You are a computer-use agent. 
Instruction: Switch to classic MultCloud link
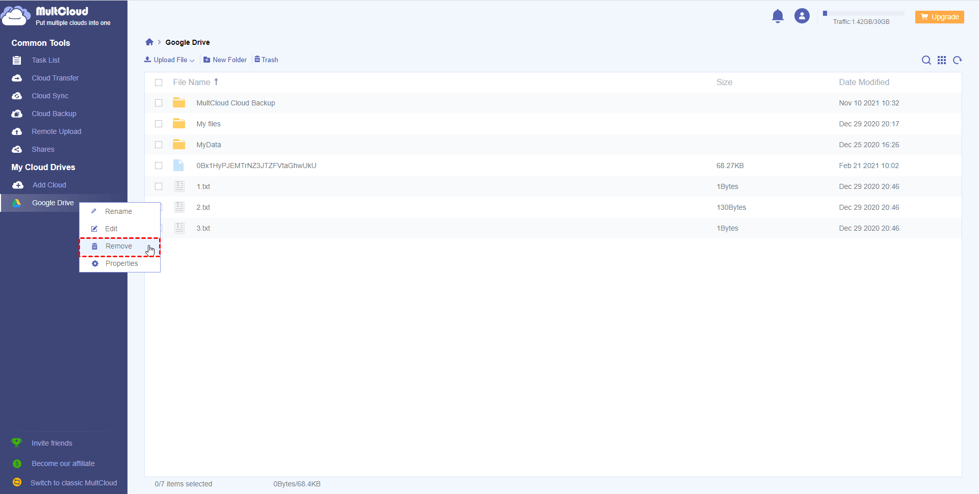click(74, 483)
